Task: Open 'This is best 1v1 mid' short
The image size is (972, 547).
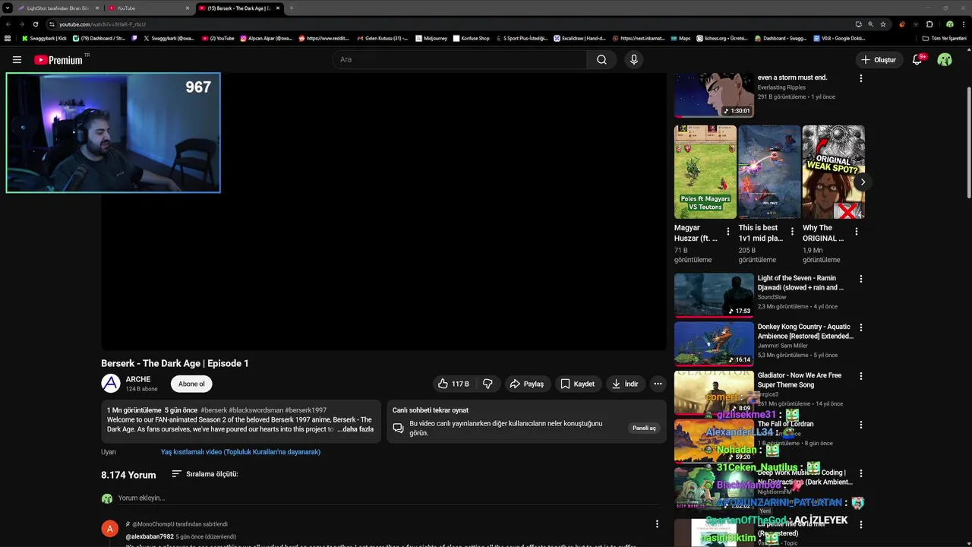Action: tap(769, 172)
